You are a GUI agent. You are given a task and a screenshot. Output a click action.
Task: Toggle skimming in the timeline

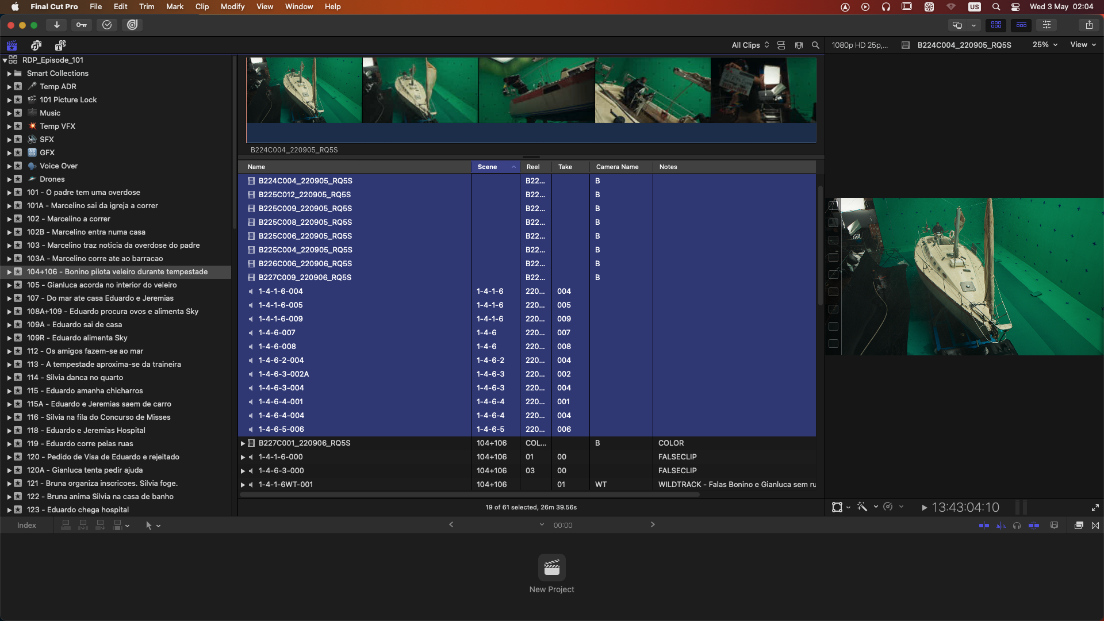click(x=984, y=525)
